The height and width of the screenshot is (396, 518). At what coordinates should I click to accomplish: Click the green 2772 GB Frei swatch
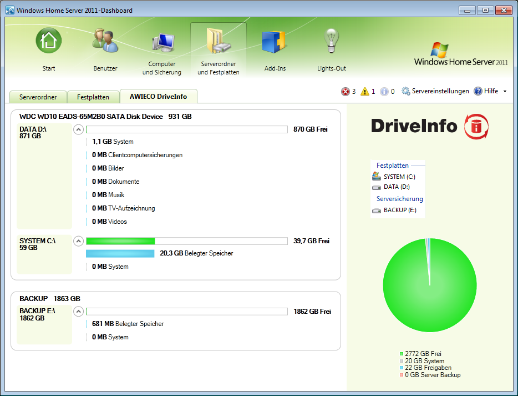click(402, 354)
